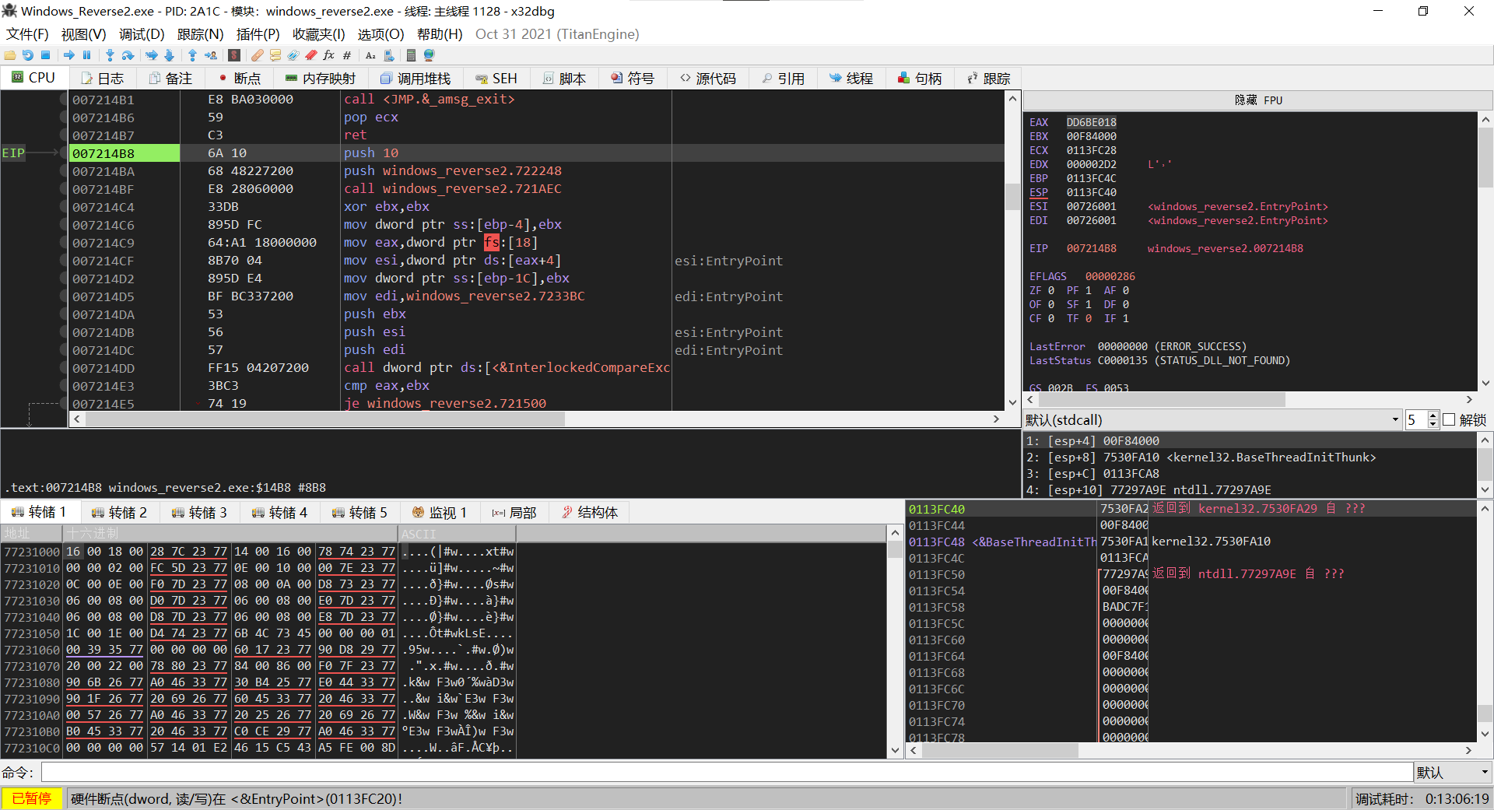The width and height of the screenshot is (1494, 810).
Task: Open the built-in Calculator
Action: 411,55
